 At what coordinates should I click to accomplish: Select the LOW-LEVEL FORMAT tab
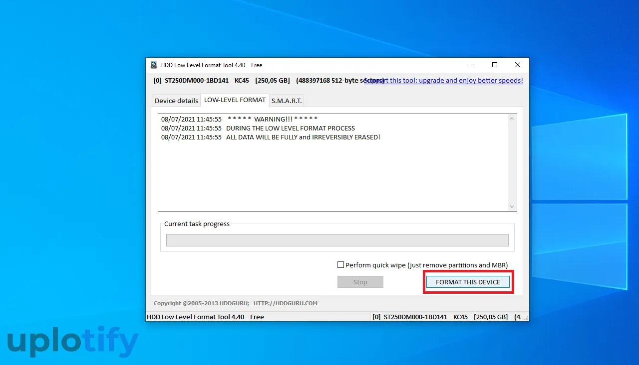coord(235,100)
